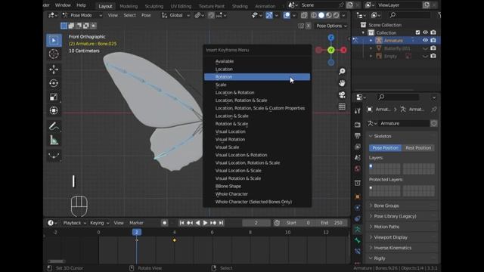
Task: Choose Whole Character keyframe option
Action: tap(257, 194)
